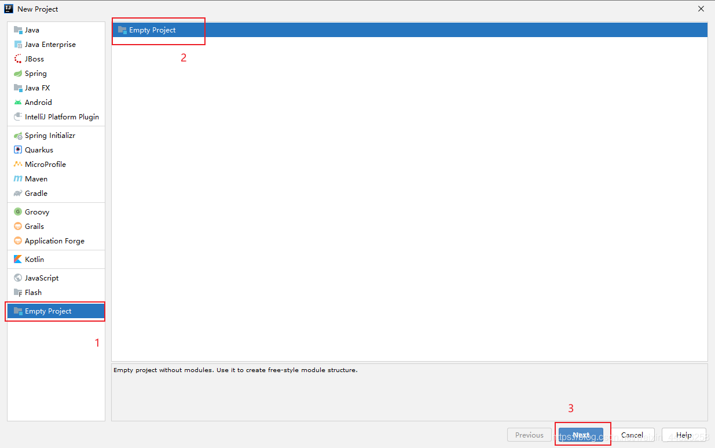
Task: Select the Java project type label
Action: 32,30
